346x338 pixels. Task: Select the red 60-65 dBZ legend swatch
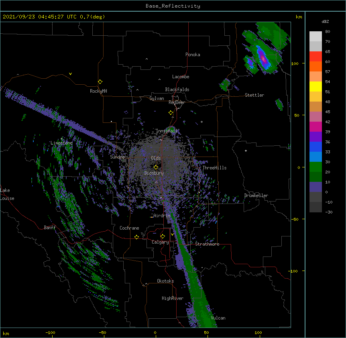[x=315, y=57]
